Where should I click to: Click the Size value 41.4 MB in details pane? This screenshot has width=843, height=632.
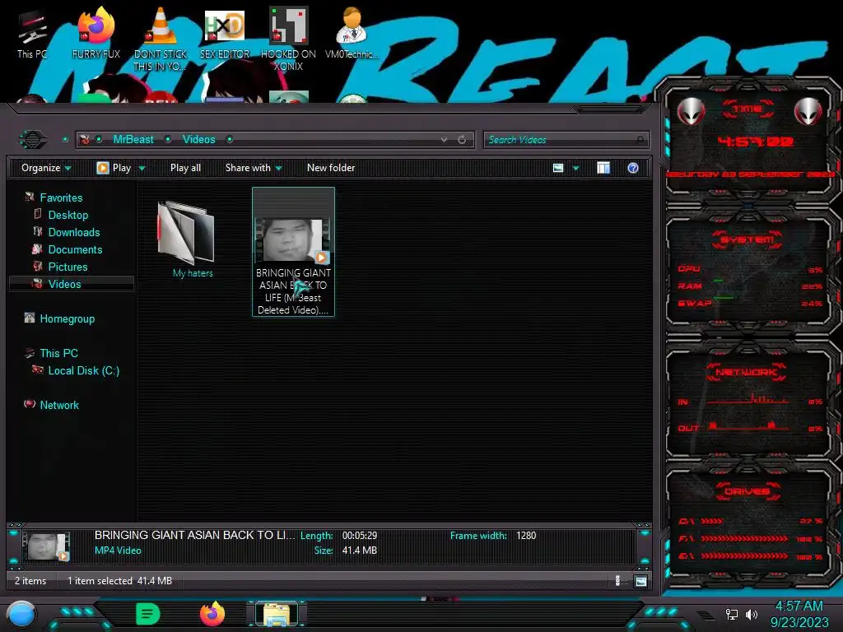(x=360, y=551)
